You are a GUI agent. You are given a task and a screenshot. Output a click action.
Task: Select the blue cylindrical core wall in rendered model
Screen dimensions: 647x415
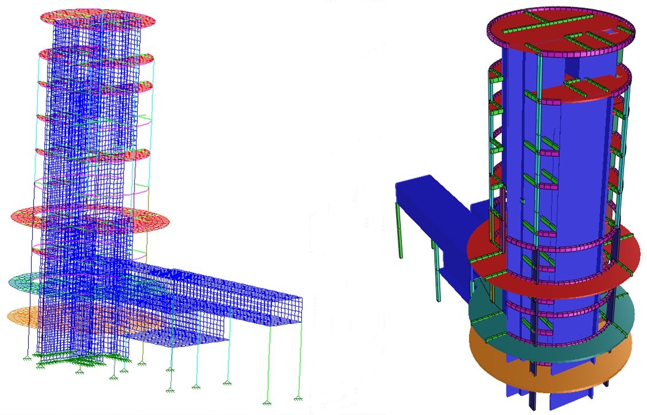(574, 160)
